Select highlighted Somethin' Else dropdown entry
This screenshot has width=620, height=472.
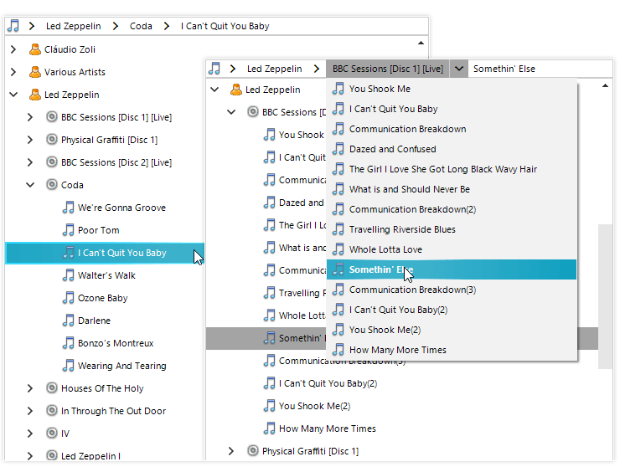click(x=451, y=269)
